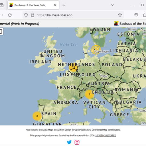Open a new tab with the plus button
Screen dimensions: 146x146
[64, 5]
